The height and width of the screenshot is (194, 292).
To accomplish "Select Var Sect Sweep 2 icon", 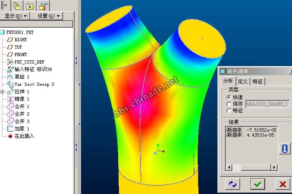I will pyautogui.click(x=10, y=84).
